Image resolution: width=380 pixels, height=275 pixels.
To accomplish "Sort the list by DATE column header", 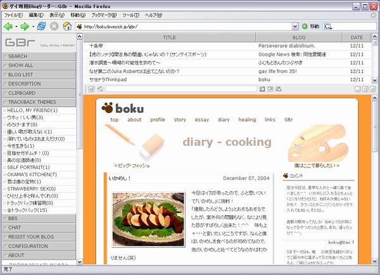I will coord(357,37).
